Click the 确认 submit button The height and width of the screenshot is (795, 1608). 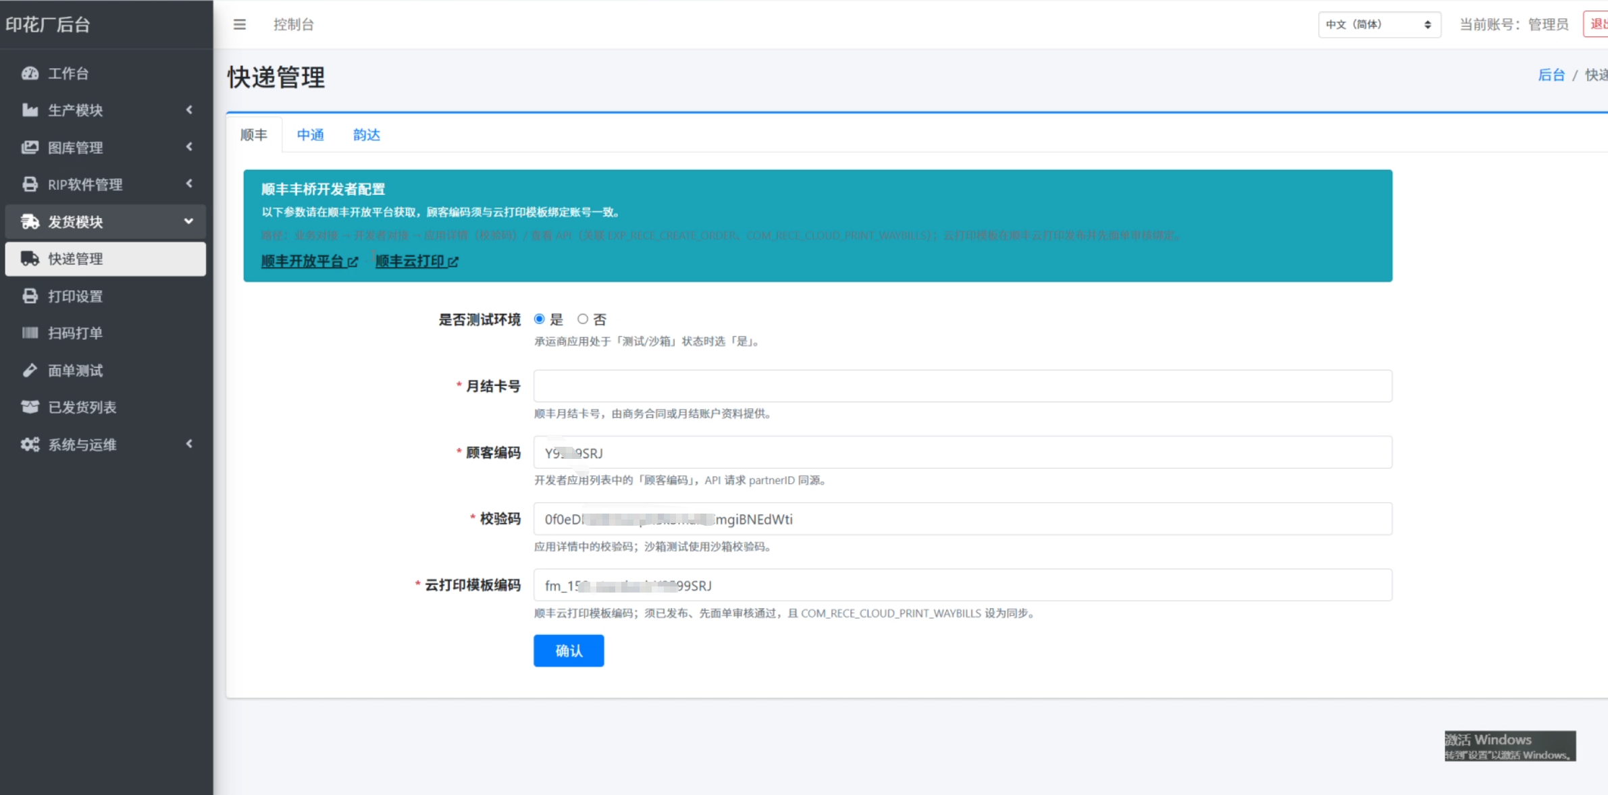pyautogui.click(x=569, y=651)
